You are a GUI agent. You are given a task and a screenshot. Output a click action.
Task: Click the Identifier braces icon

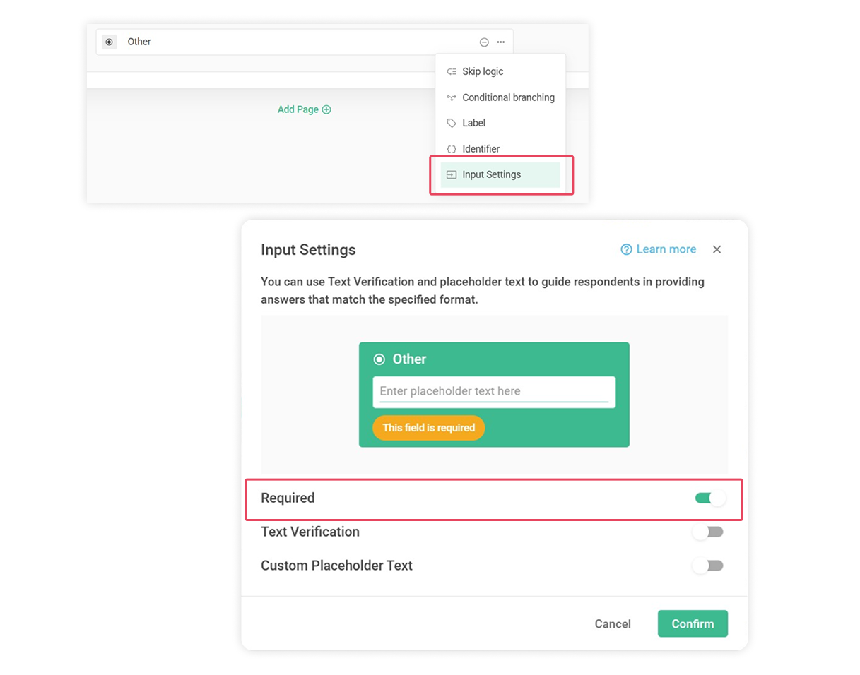(x=452, y=149)
